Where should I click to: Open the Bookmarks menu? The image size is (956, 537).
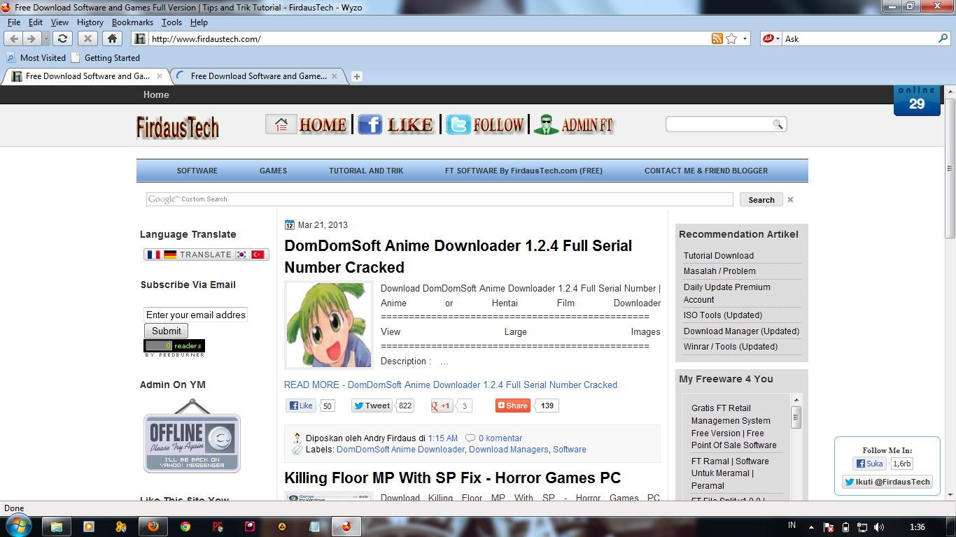click(x=132, y=22)
